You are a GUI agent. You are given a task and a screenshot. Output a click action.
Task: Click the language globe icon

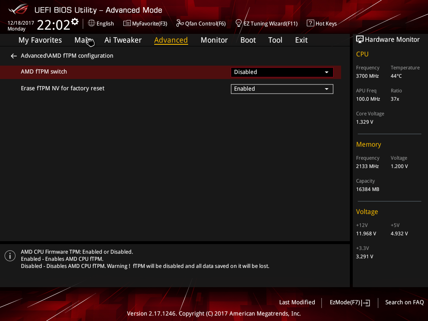92,23
